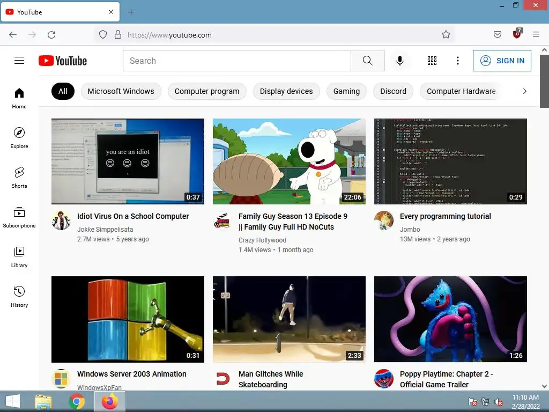Click the tracking protection shield icon

tap(102, 34)
